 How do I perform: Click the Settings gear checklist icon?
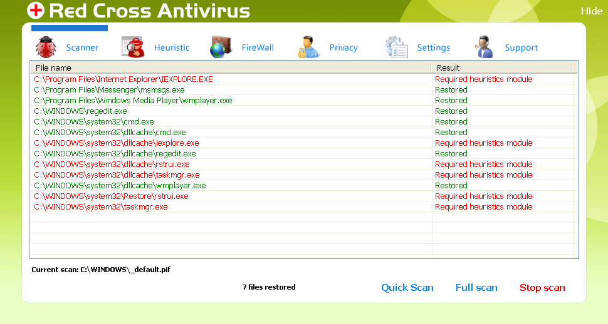(397, 48)
